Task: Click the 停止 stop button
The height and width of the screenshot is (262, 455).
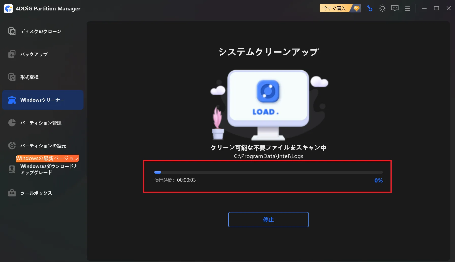Action: (x=269, y=220)
